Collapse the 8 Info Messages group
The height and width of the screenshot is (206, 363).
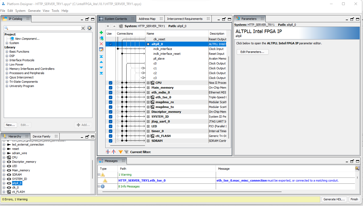(99, 186)
